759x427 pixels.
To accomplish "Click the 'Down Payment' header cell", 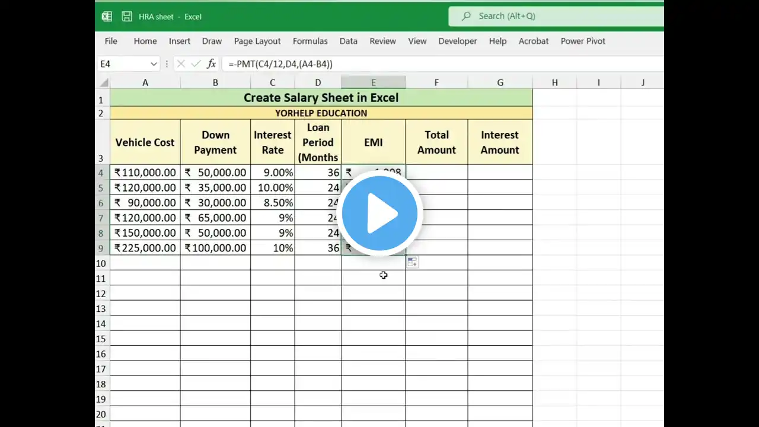I will coord(215,142).
